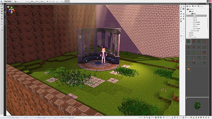The width and height of the screenshot is (212, 119).
Task: Open the Edit (編集) menu
Action: 33,1
